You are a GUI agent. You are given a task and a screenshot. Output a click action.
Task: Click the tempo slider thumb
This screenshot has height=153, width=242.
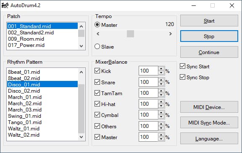130,34
